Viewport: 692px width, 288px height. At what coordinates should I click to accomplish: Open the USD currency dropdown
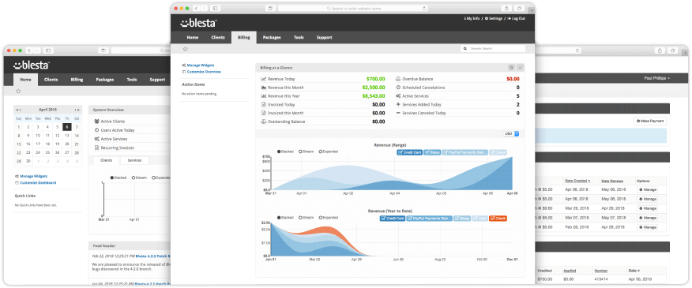(x=511, y=133)
